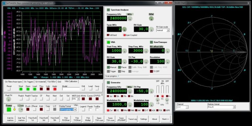252x126 pixels.
Task: Toggle the Hold indicator button
Action: (41, 109)
